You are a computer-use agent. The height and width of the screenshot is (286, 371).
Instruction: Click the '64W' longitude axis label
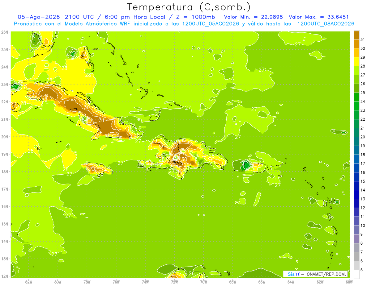(291, 282)
